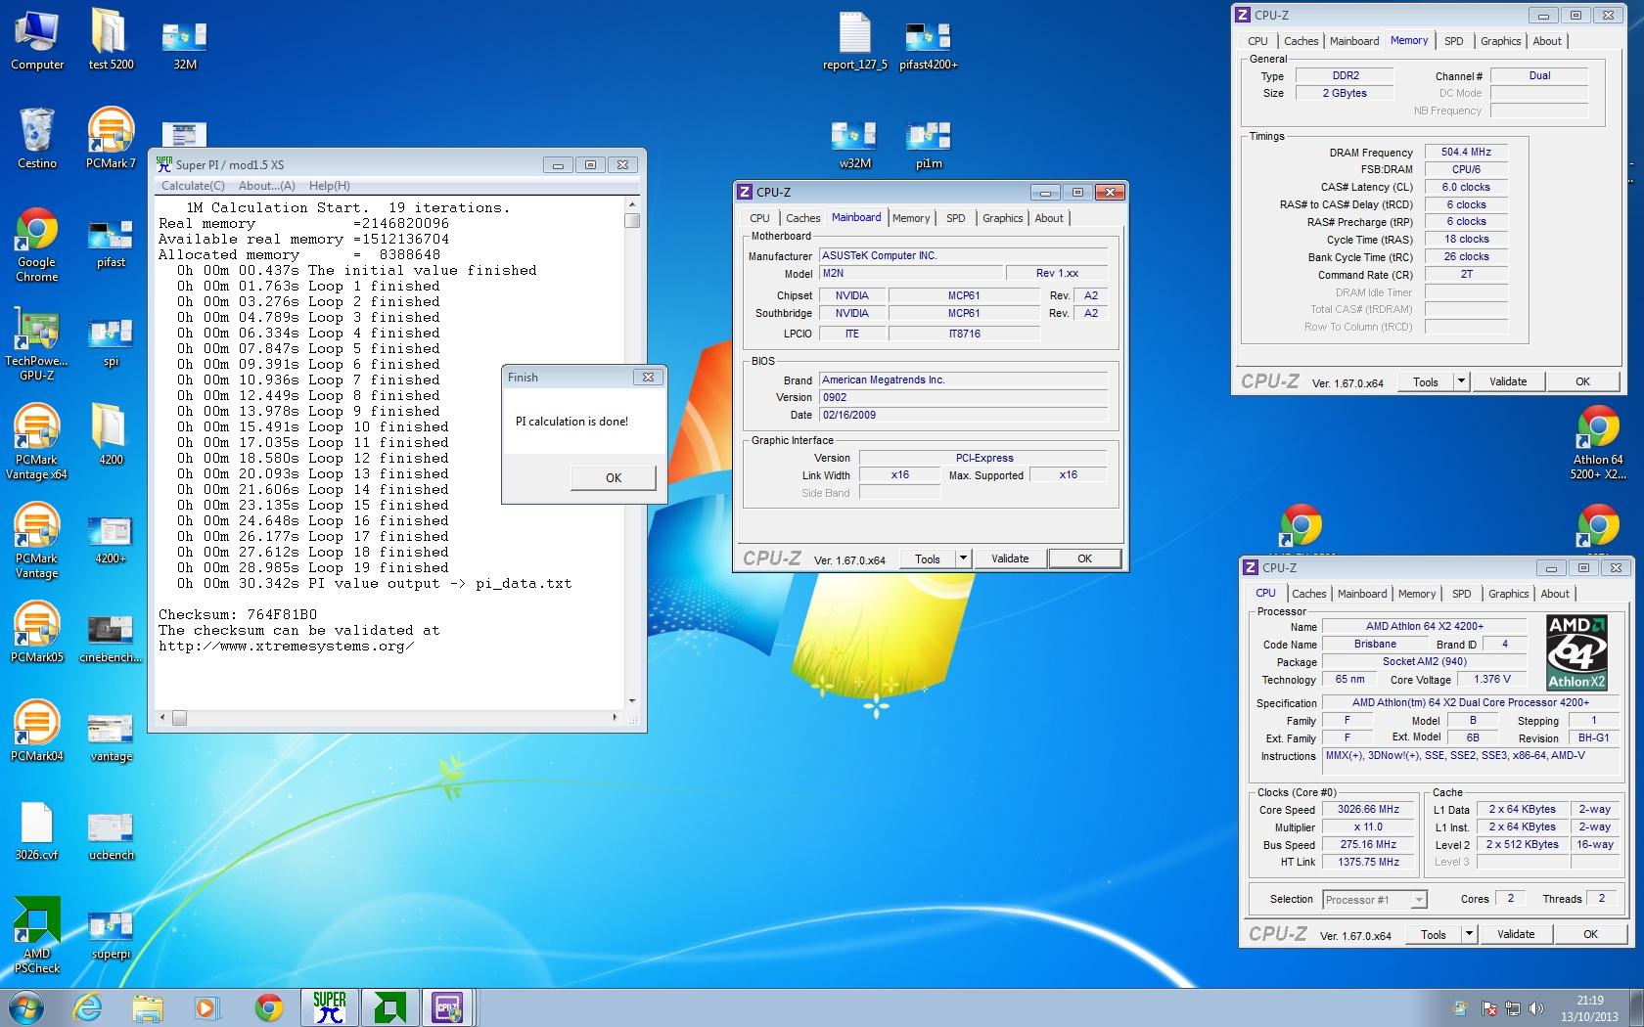This screenshot has height=1027, width=1644.
Task: Click the taskbar clock showing 21:19
Action: tap(1590, 1007)
